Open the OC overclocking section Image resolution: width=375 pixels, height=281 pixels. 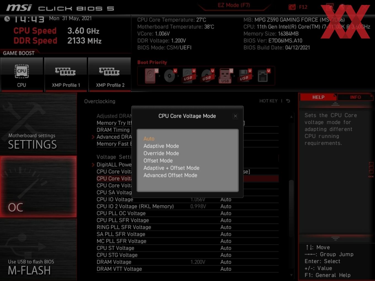pos(38,187)
